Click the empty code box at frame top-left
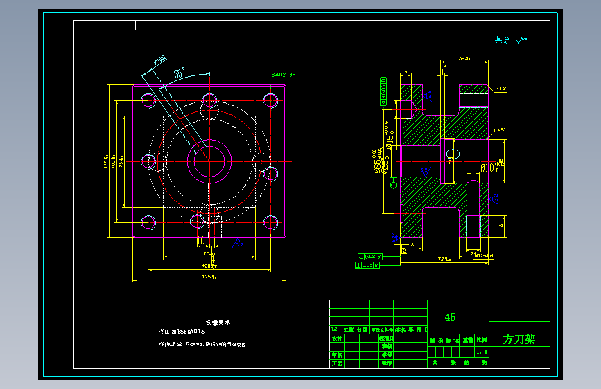The height and width of the screenshot is (389, 601). tap(105, 26)
